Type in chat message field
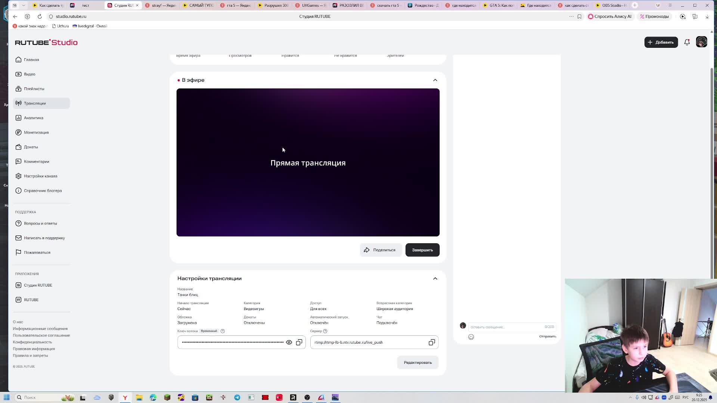 click(x=504, y=327)
